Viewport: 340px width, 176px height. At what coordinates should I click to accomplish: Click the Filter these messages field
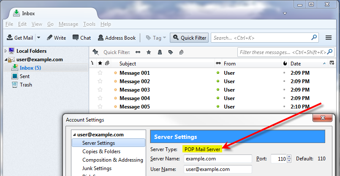point(285,52)
